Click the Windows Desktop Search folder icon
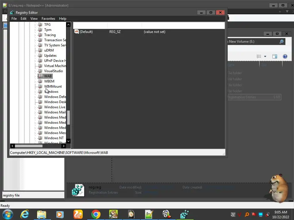 (x=40, y=102)
